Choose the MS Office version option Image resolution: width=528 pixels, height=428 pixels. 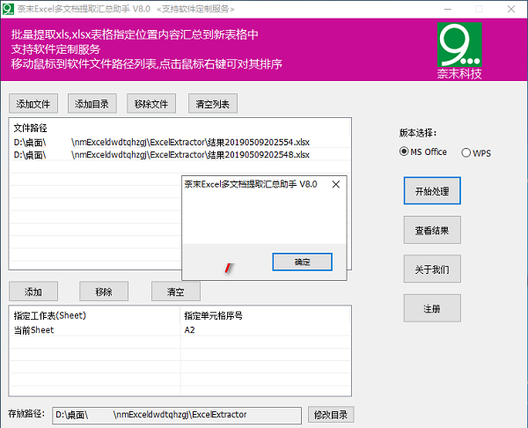(423, 152)
